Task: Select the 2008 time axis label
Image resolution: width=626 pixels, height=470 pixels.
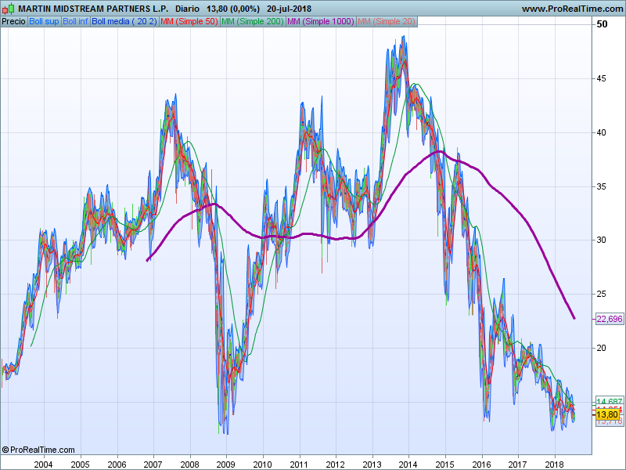Action: [189, 465]
